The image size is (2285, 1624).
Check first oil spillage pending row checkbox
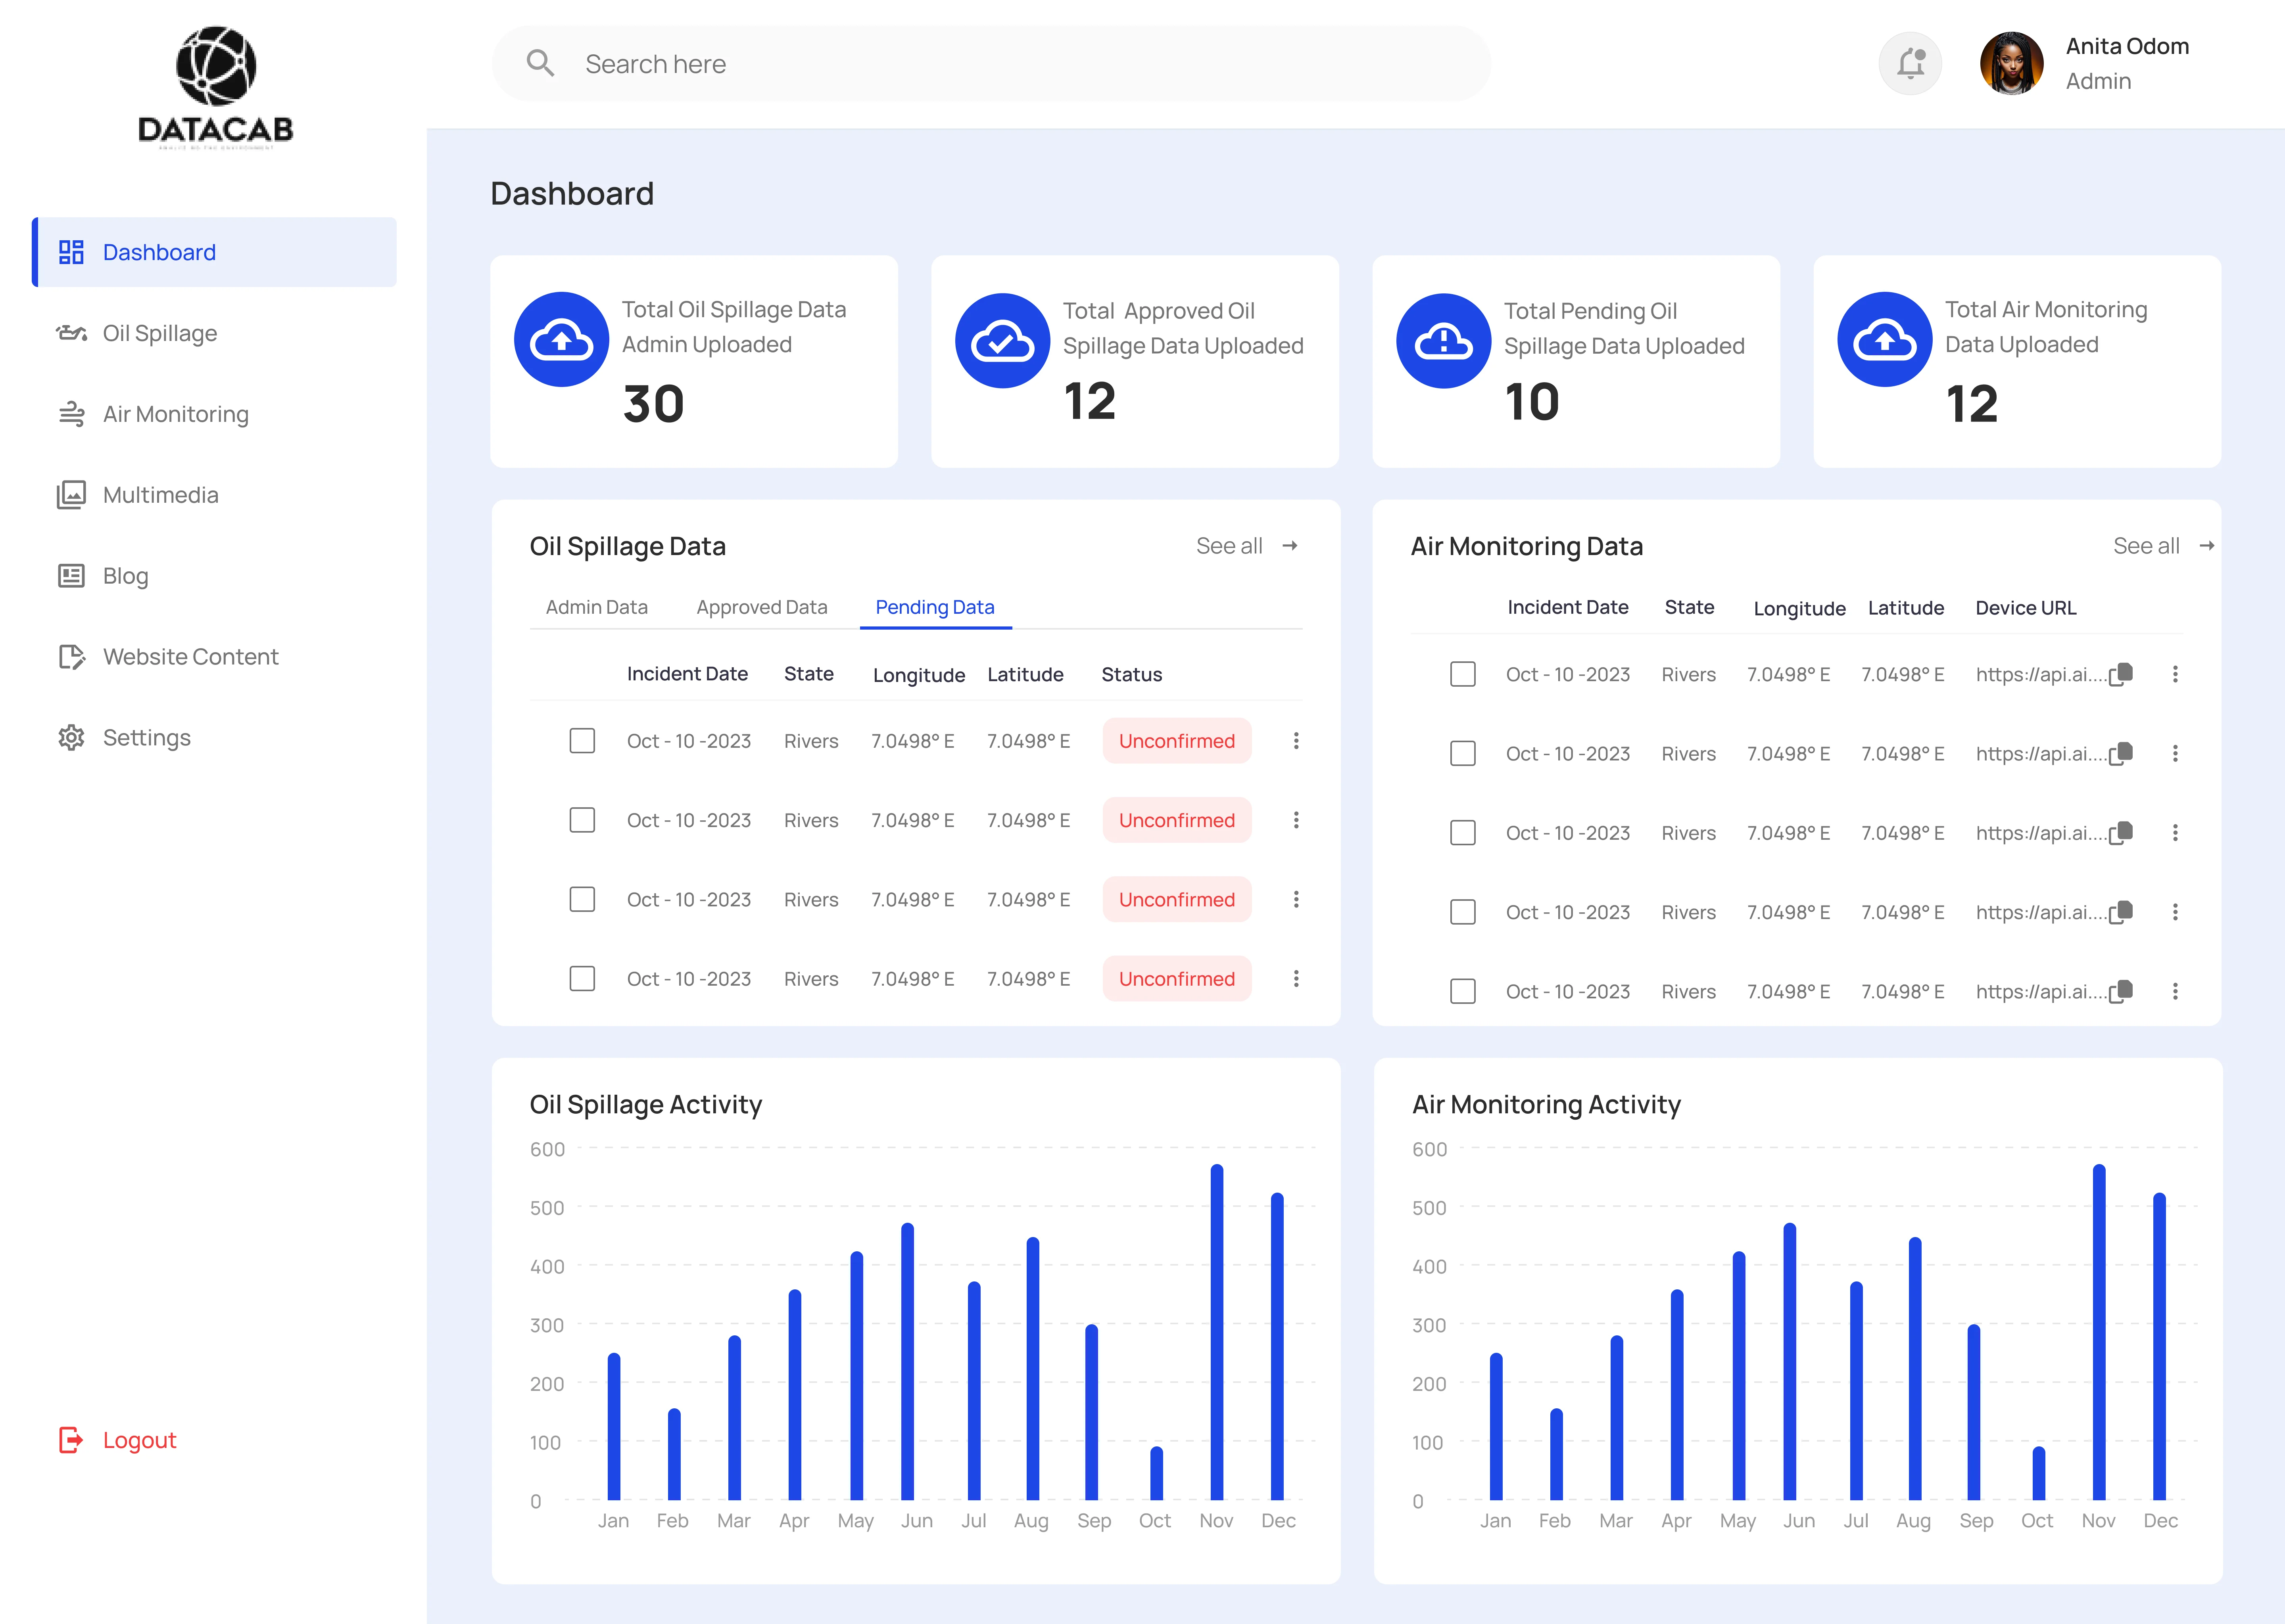(582, 741)
